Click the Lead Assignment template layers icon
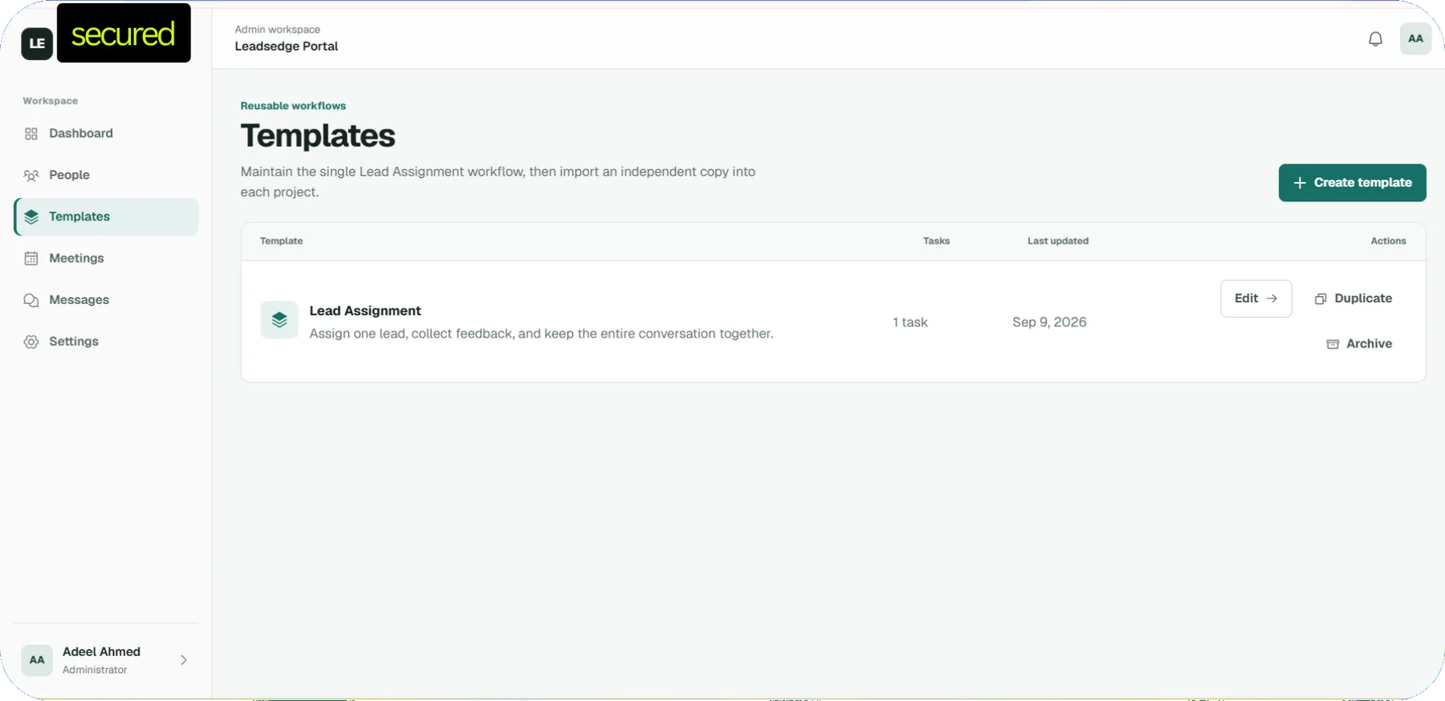Screen dimensions: 1445x701 point(279,320)
